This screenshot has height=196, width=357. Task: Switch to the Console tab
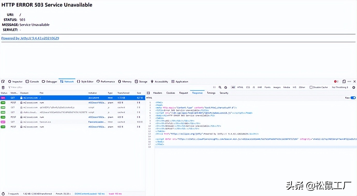(x=32, y=81)
